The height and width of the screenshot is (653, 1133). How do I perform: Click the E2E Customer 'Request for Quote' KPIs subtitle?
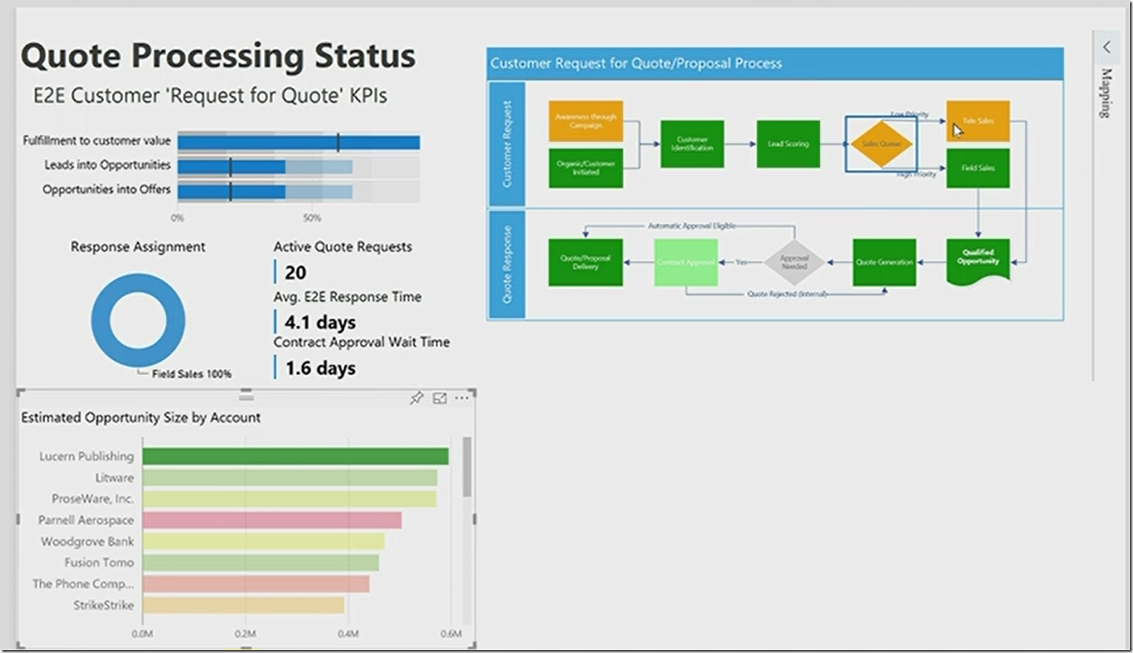(211, 96)
